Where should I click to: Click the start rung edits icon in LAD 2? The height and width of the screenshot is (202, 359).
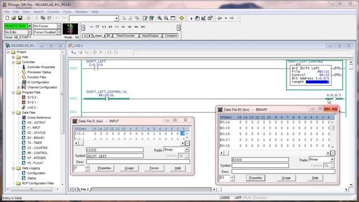73,52
